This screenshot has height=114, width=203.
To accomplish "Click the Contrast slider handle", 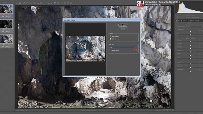I will (x=190, y=45).
